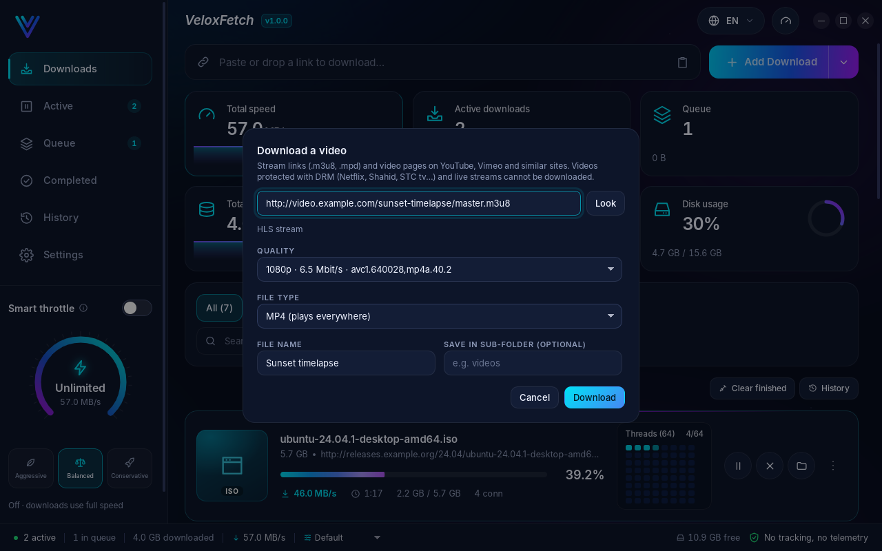Open folder for the ubuntu ISO download
The height and width of the screenshot is (551, 882).
click(801, 466)
